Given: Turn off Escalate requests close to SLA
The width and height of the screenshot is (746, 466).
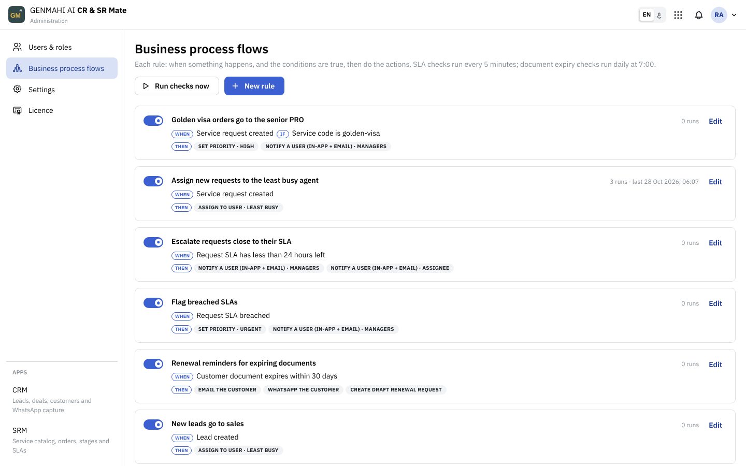Looking at the screenshot, I should (153, 242).
